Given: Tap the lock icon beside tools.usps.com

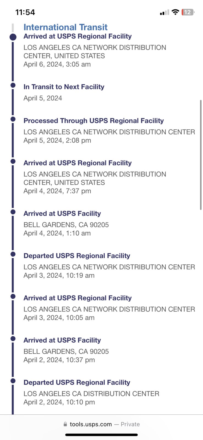Looking at the screenshot, I should (x=65, y=424).
